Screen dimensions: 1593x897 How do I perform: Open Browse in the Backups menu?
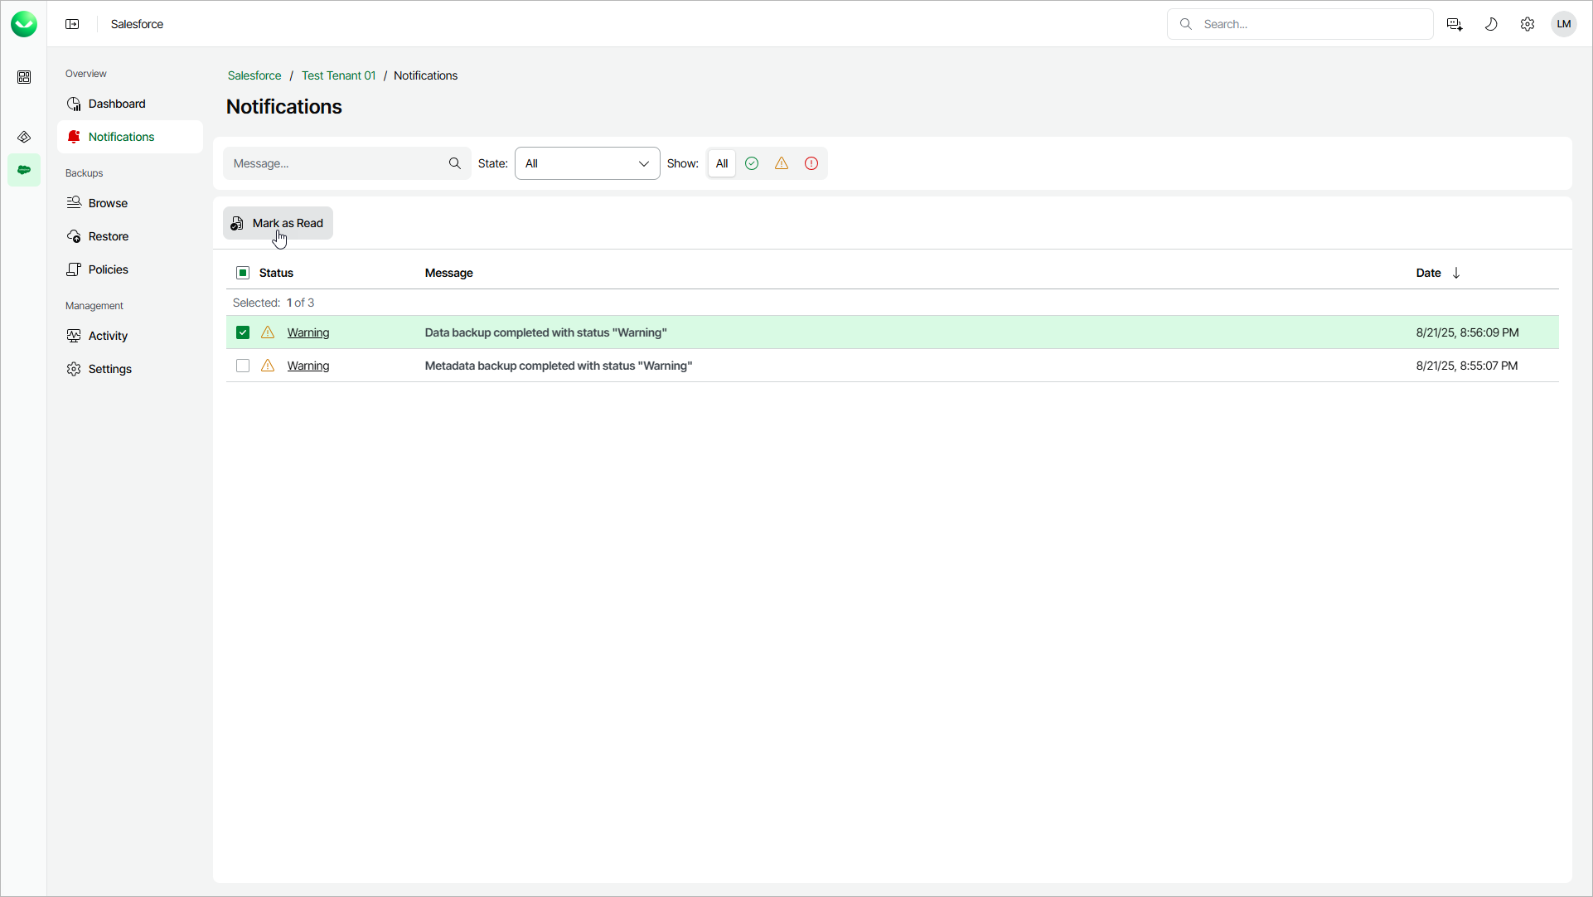[x=108, y=203]
